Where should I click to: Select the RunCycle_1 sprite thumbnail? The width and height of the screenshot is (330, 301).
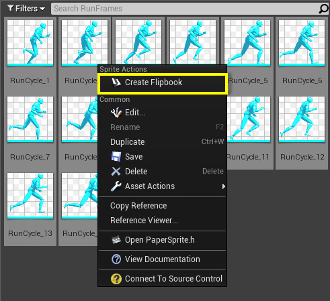tap(30, 43)
